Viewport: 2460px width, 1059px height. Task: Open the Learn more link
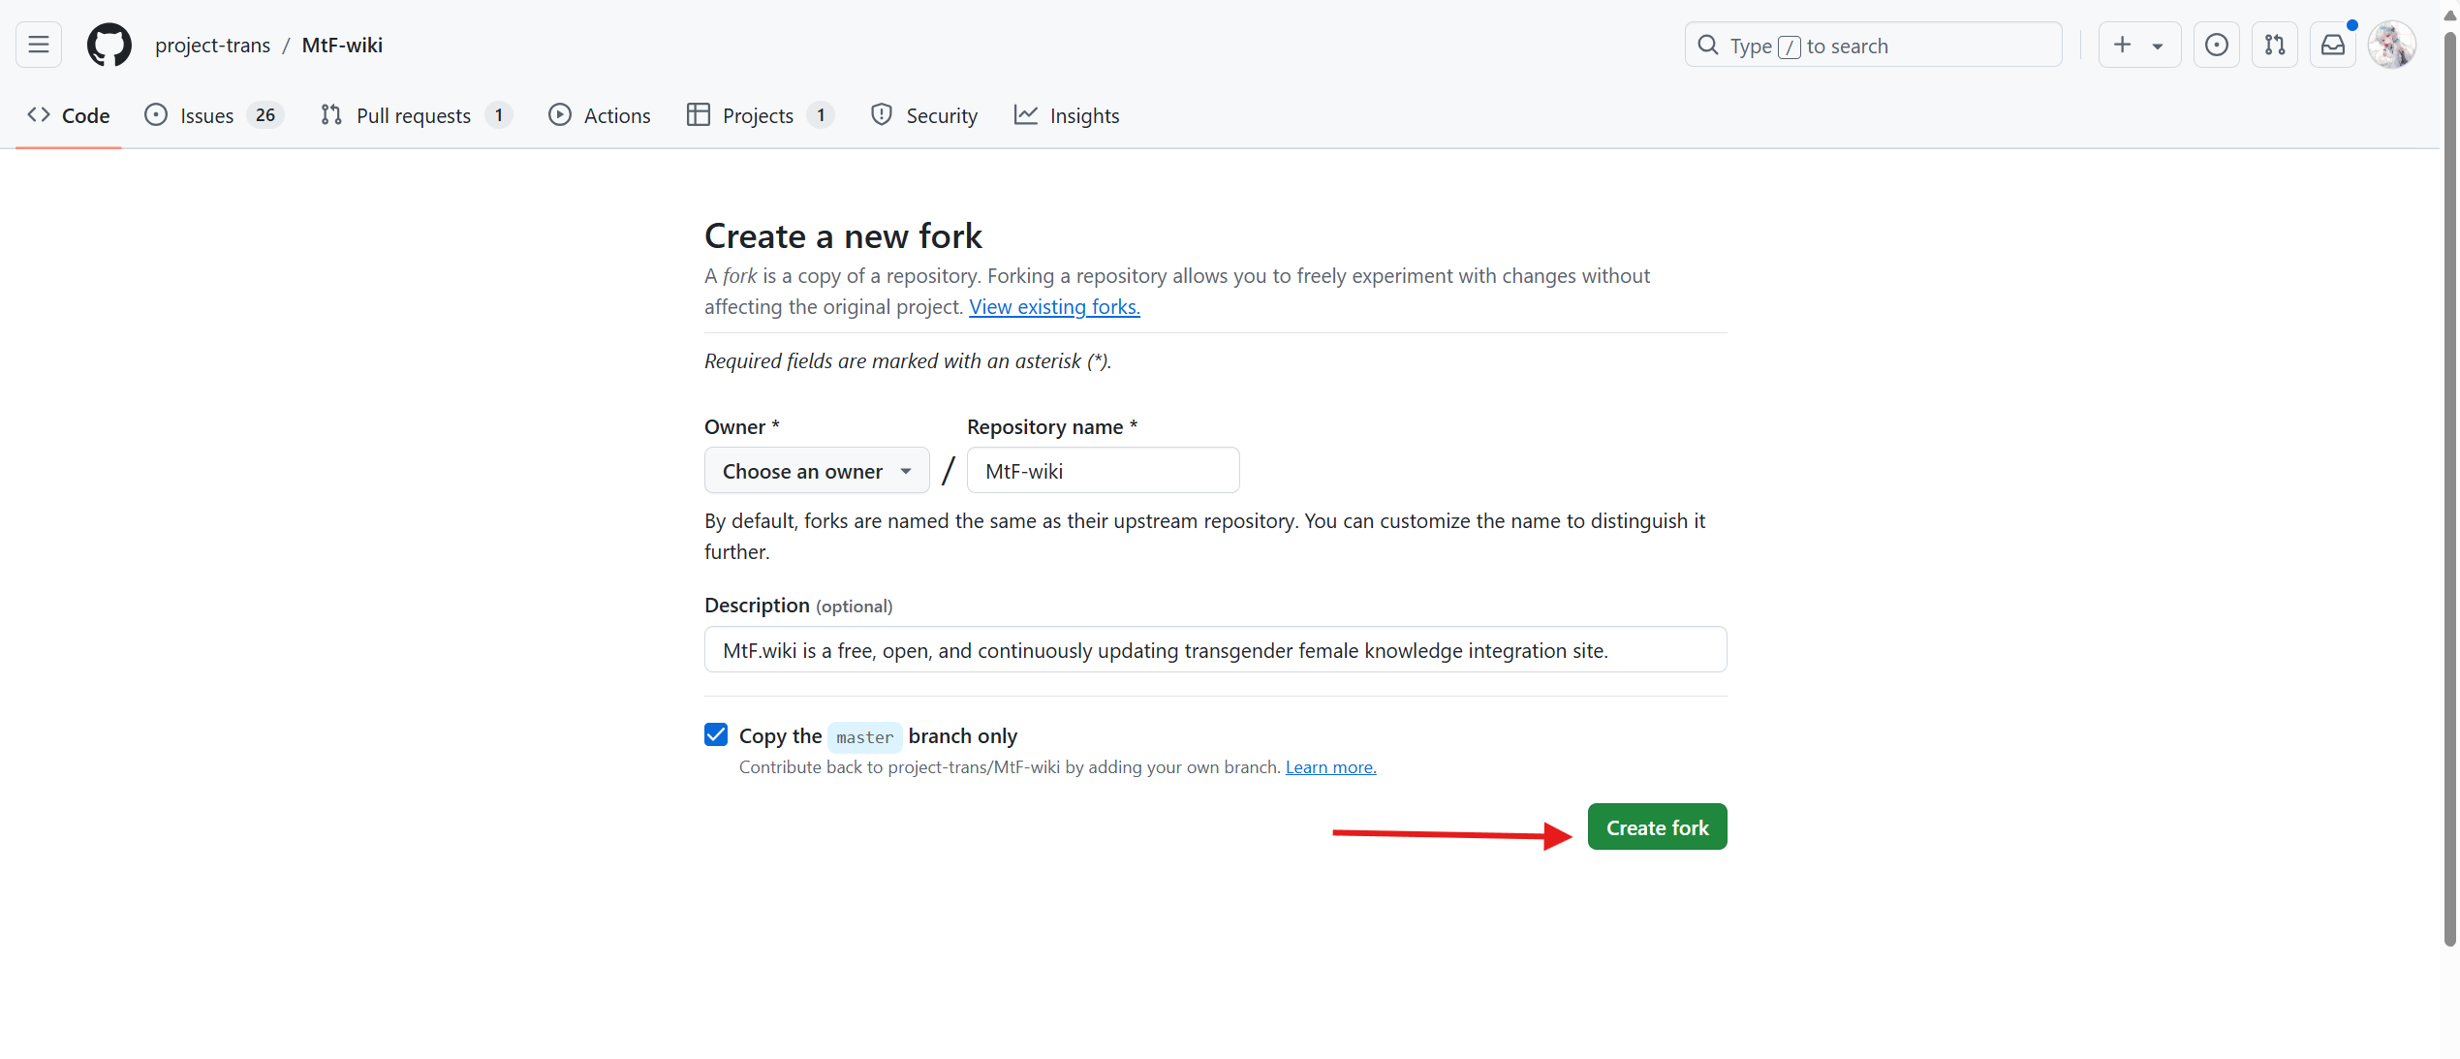click(1330, 767)
